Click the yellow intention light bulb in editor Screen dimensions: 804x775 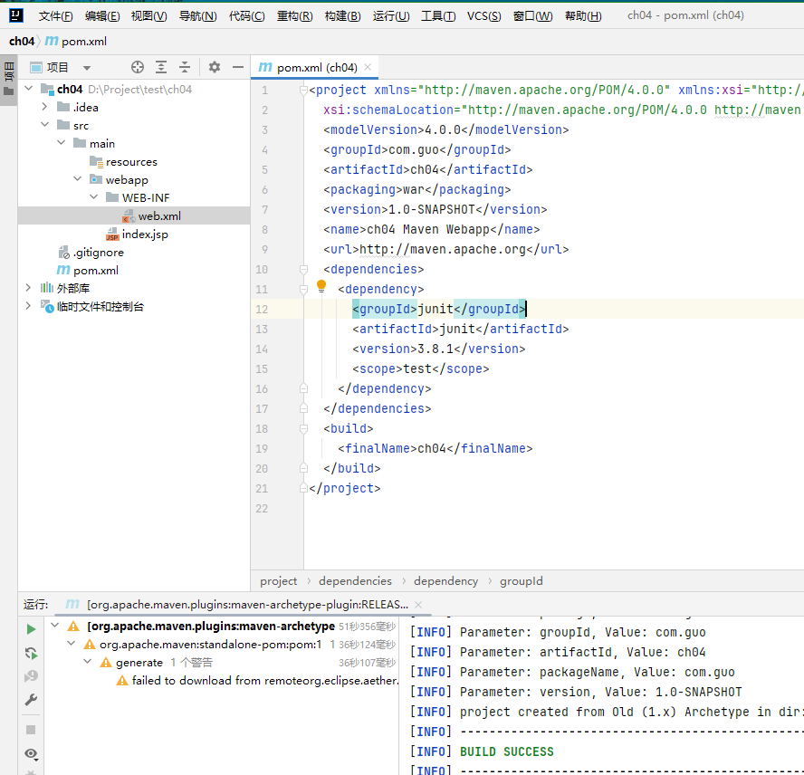pos(321,287)
